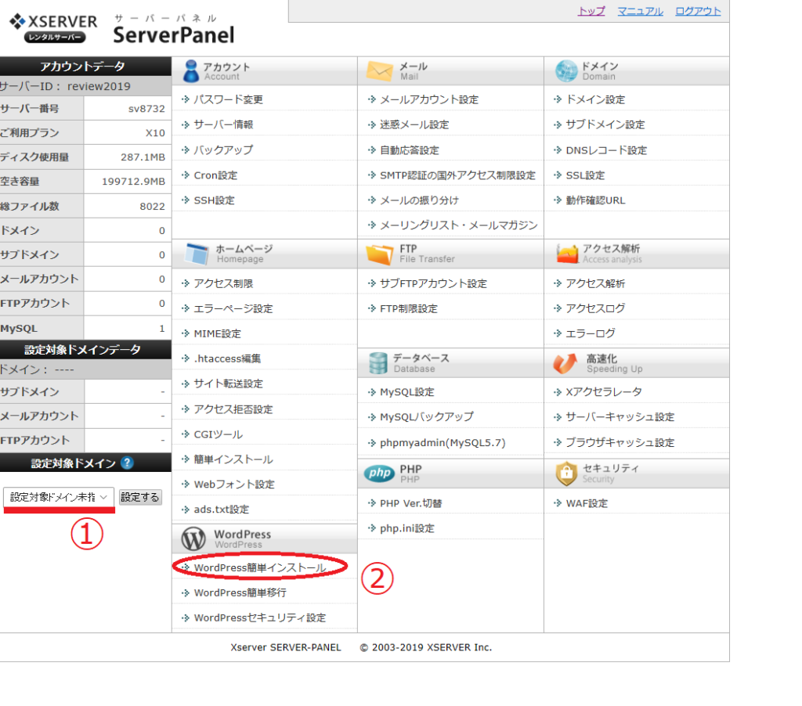The image size is (802, 706).
Task: Open アクセスログ
Action: click(595, 309)
